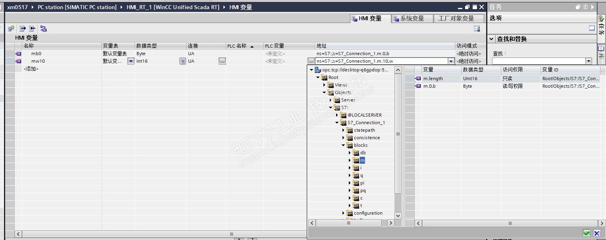Click the tree horizontal scrollbar right arrow
The width and height of the screenshot is (606, 240).
(x=391, y=223)
